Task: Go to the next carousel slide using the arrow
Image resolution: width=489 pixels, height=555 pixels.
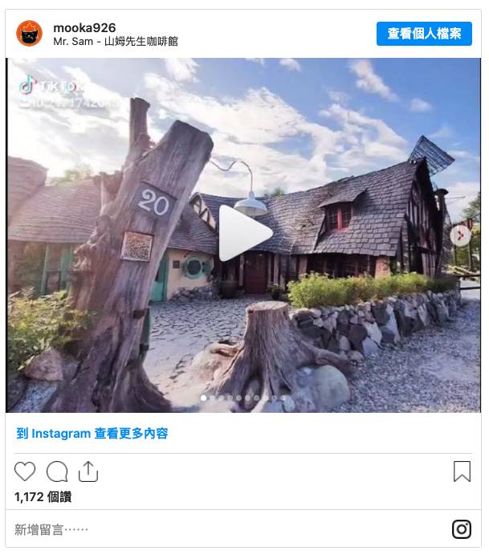Action: point(460,235)
